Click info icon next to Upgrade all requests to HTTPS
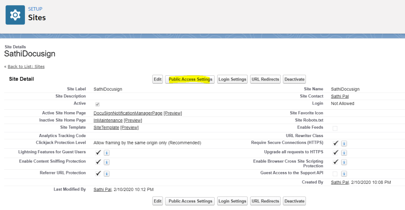The height and width of the screenshot is (210, 405). [344, 153]
